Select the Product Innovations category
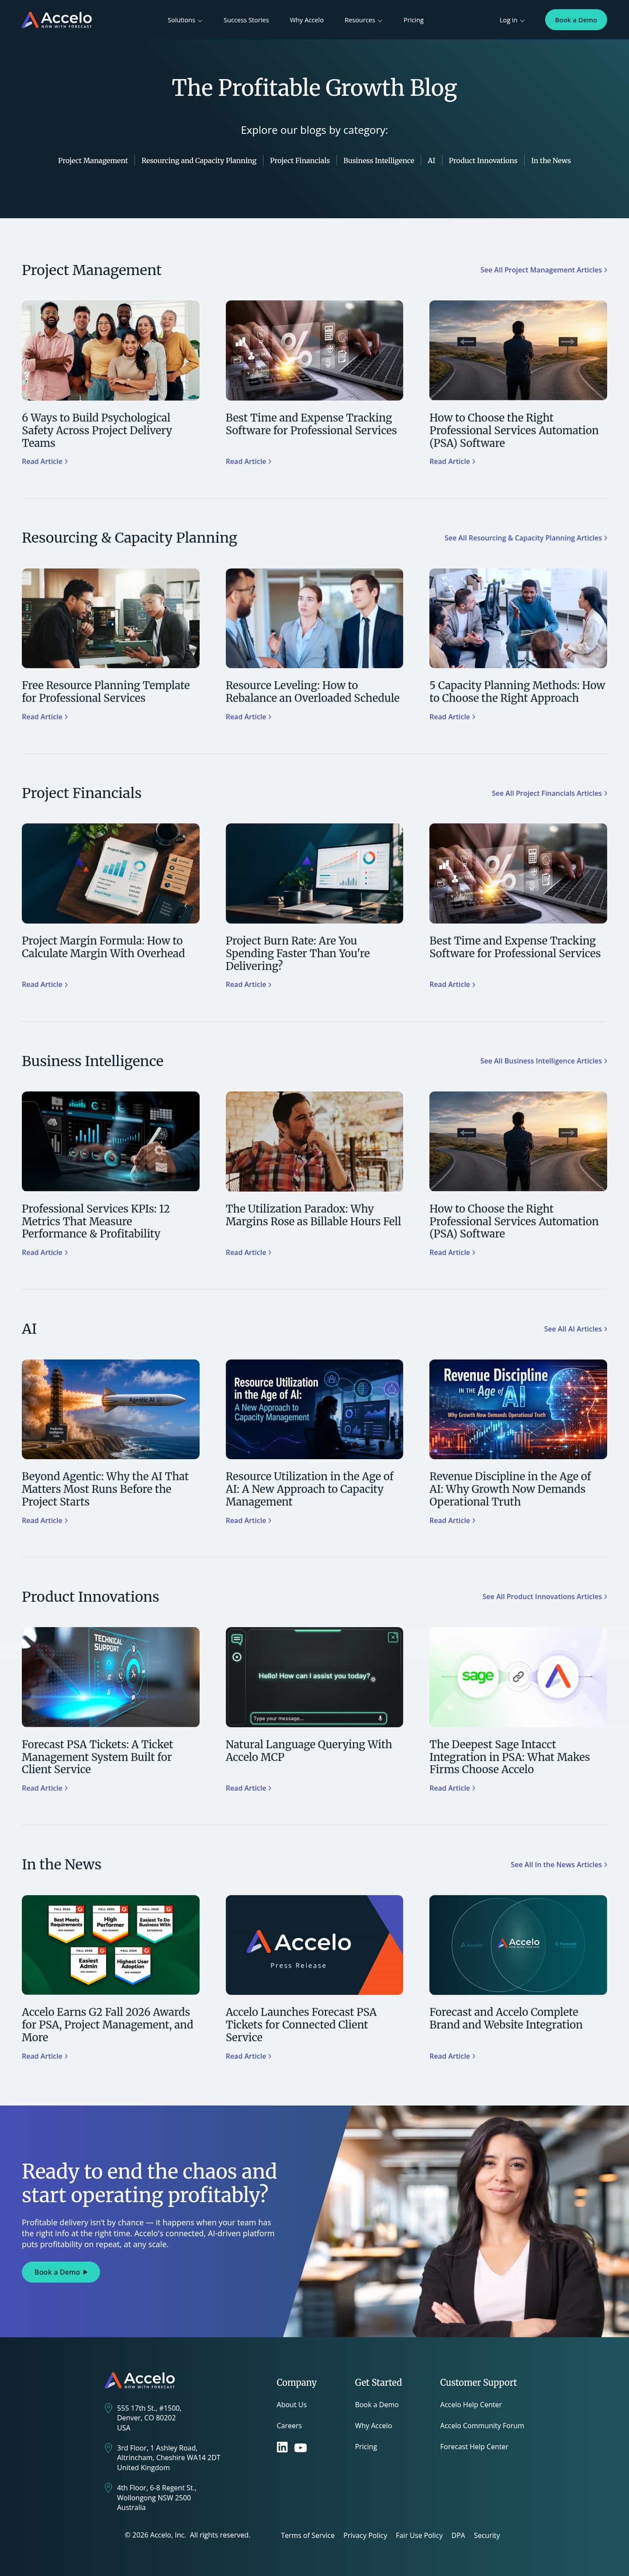Image resolution: width=629 pixels, height=2576 pixels. [483, 160]
